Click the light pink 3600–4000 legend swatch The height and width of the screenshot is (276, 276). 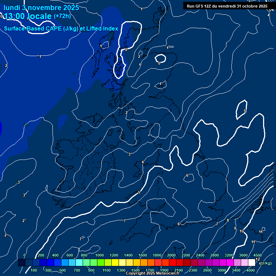tap(244, 262)
